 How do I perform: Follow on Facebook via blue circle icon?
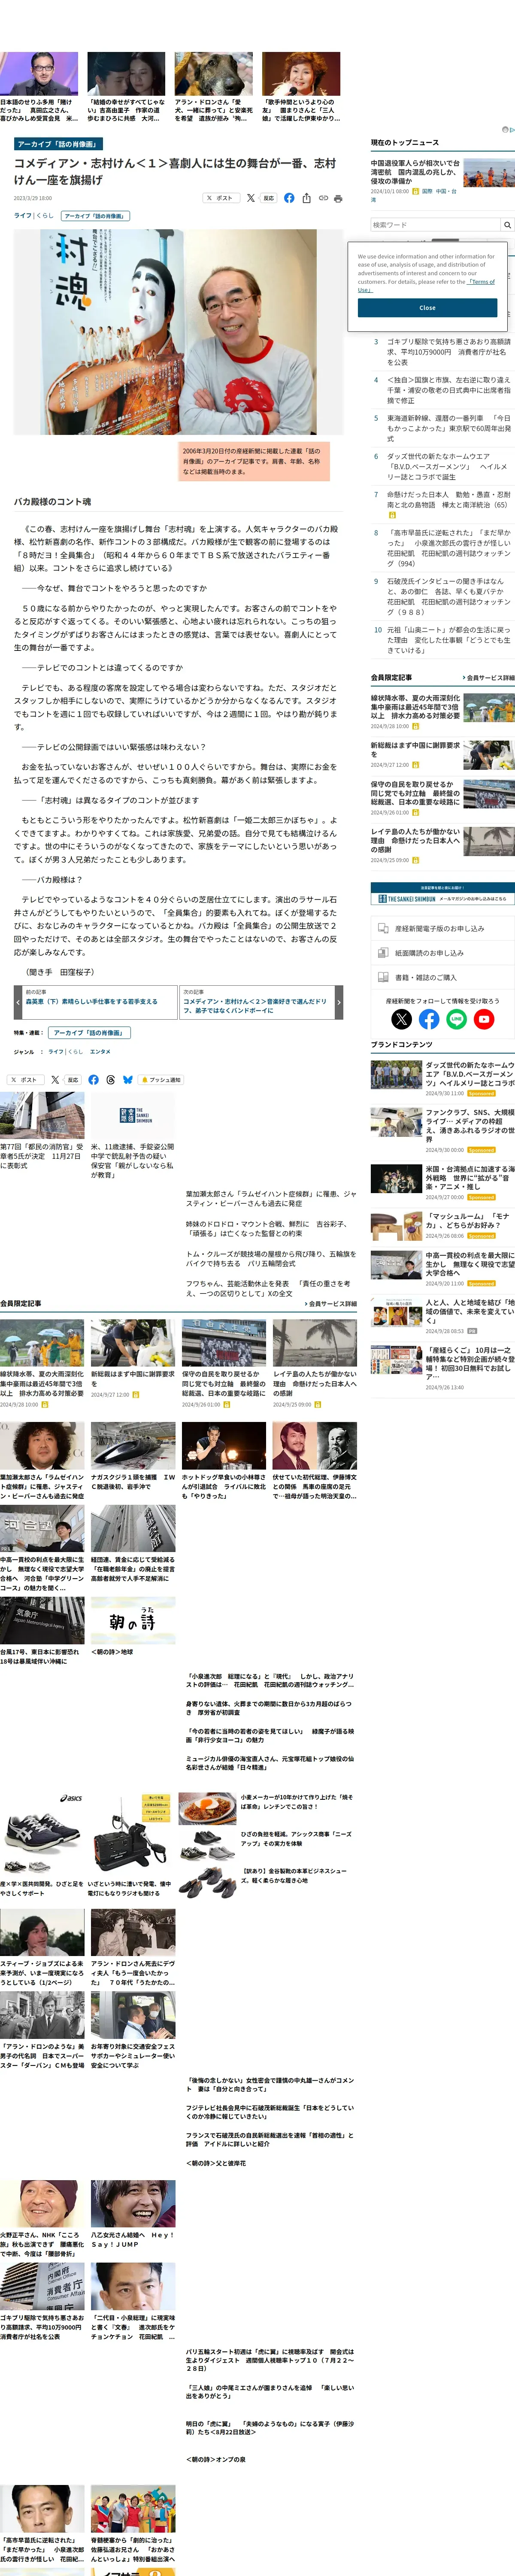click(x=429, y=1019)
